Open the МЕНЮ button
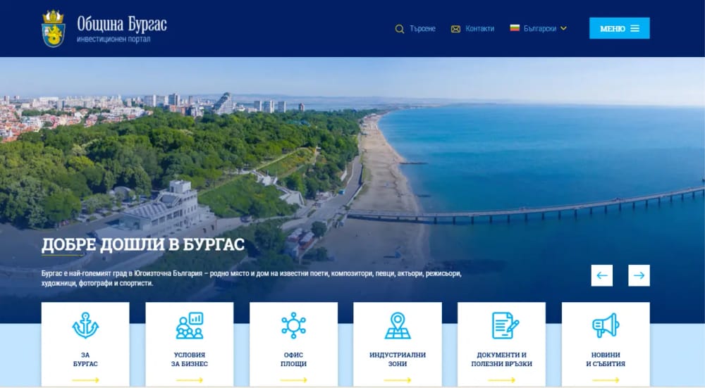Image resolution: width=705 pixels, height=388 pixels. click(x=619, y=28)
